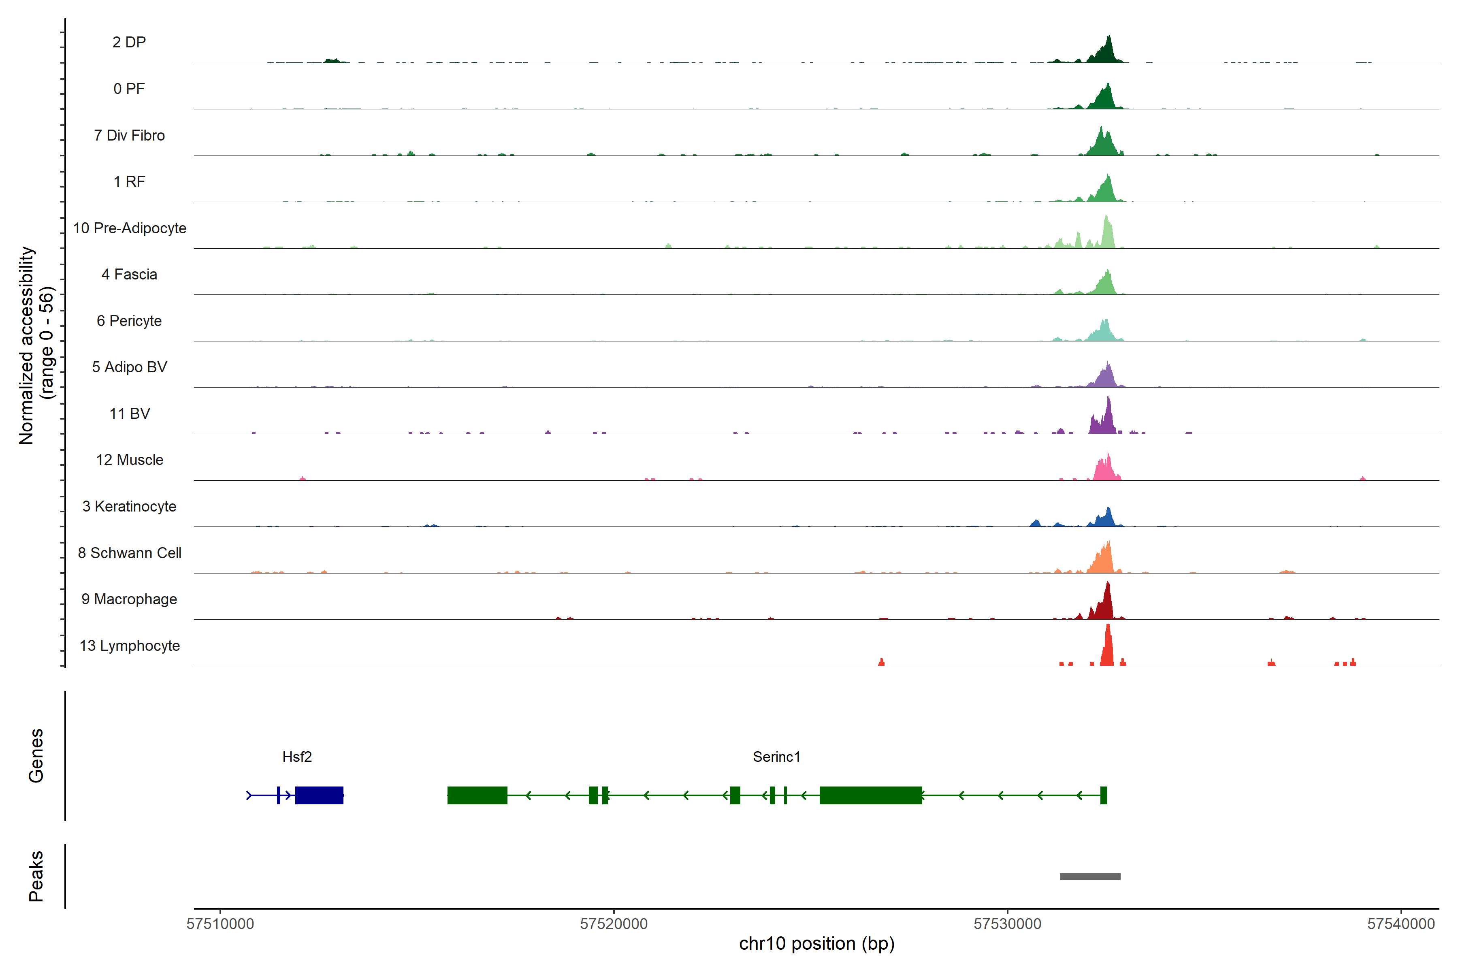Click the Hsf2 gene label
Viewport: 1458px width, 972px height.
click(x=297, y=757)
